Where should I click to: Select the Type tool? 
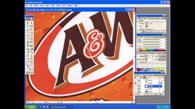click(x=31, y=29)
